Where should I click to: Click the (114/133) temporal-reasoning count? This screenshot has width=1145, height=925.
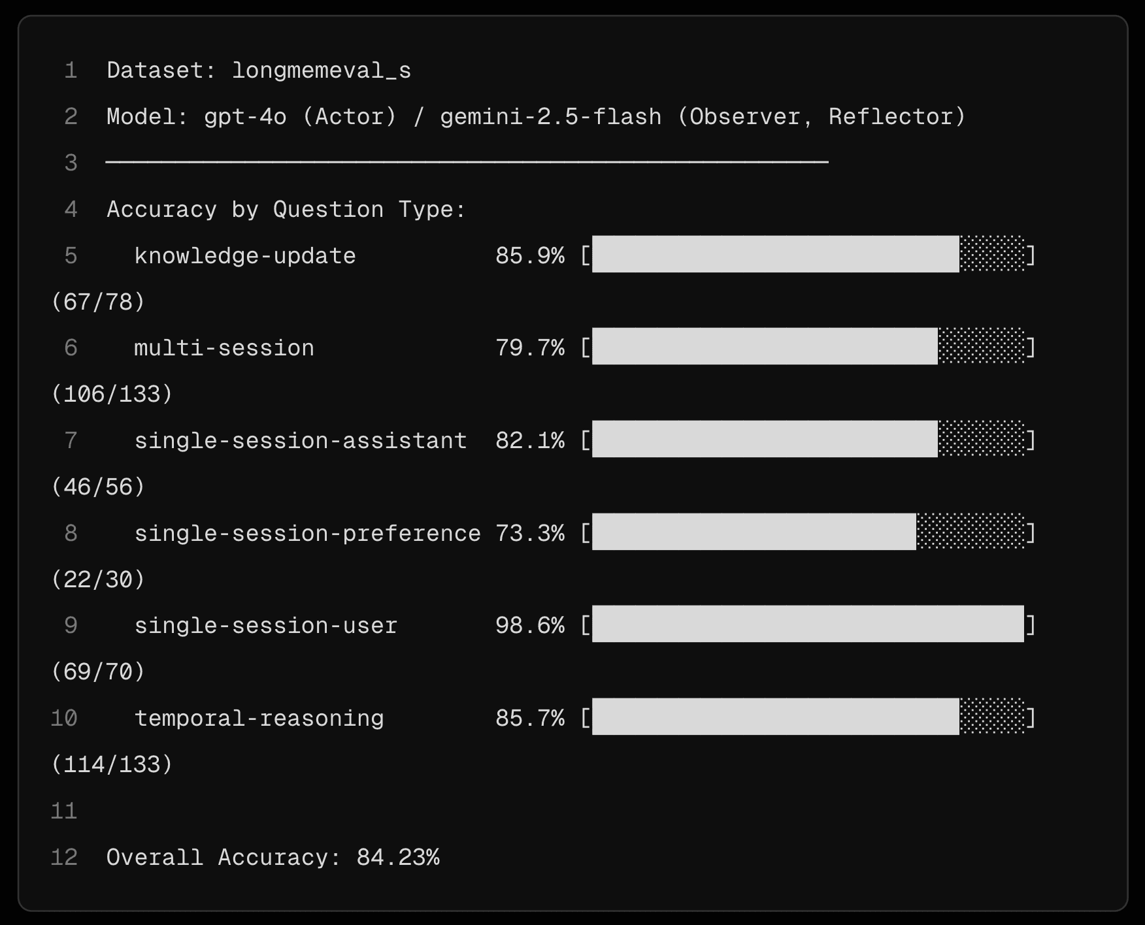pyautogui.click(x=112, y=764)
